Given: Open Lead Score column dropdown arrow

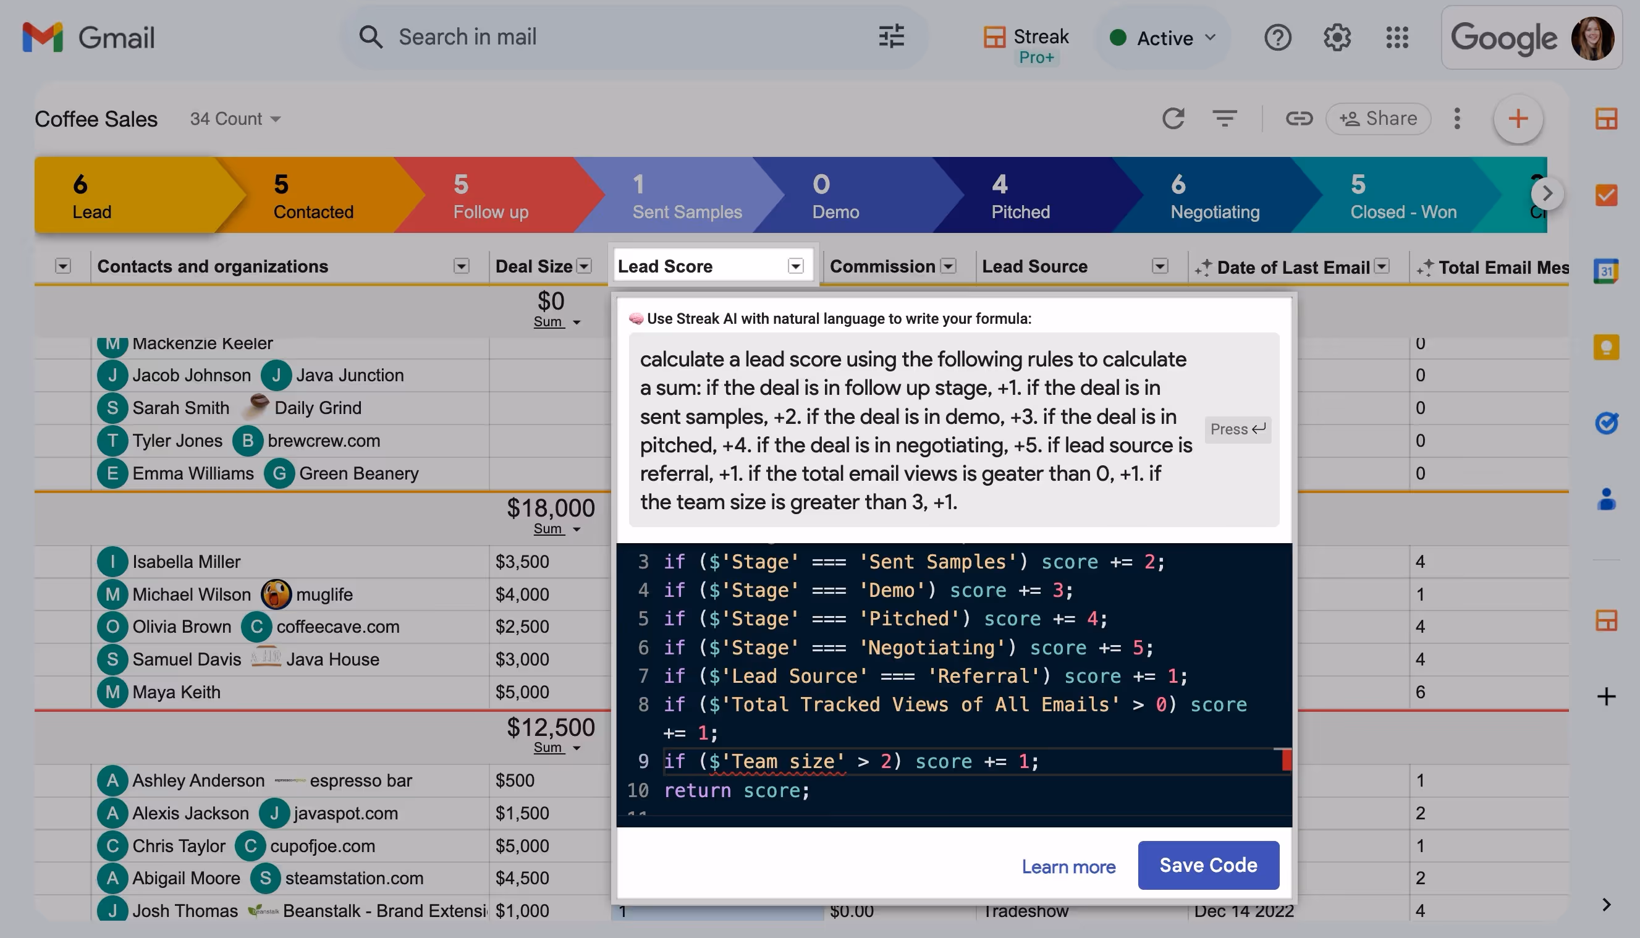Looking at the screenshot, I should (795, 266).
